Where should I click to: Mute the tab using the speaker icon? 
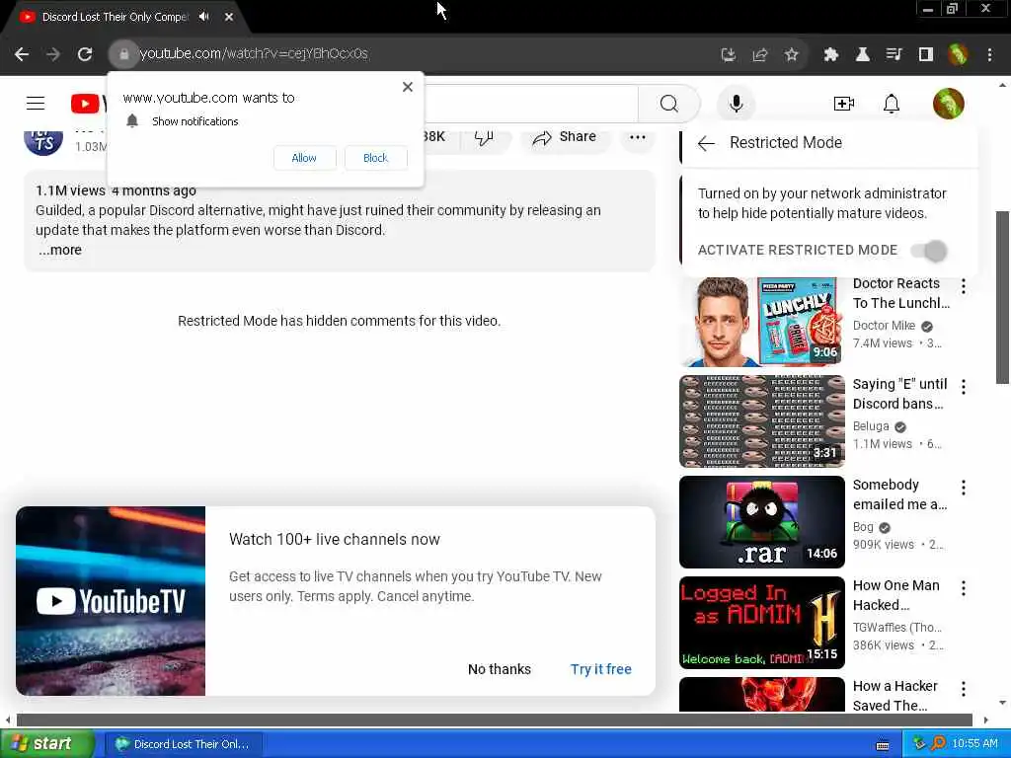tap(204, 17)
